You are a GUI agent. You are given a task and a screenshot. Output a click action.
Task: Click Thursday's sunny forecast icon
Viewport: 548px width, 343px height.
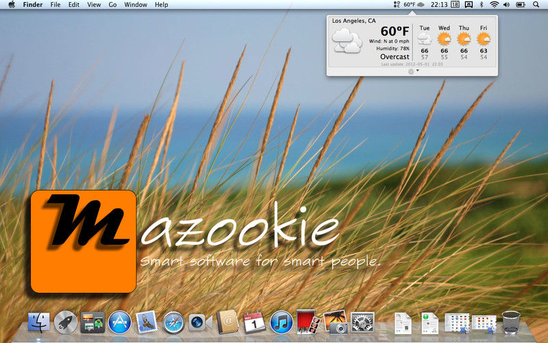click(464, 39)
